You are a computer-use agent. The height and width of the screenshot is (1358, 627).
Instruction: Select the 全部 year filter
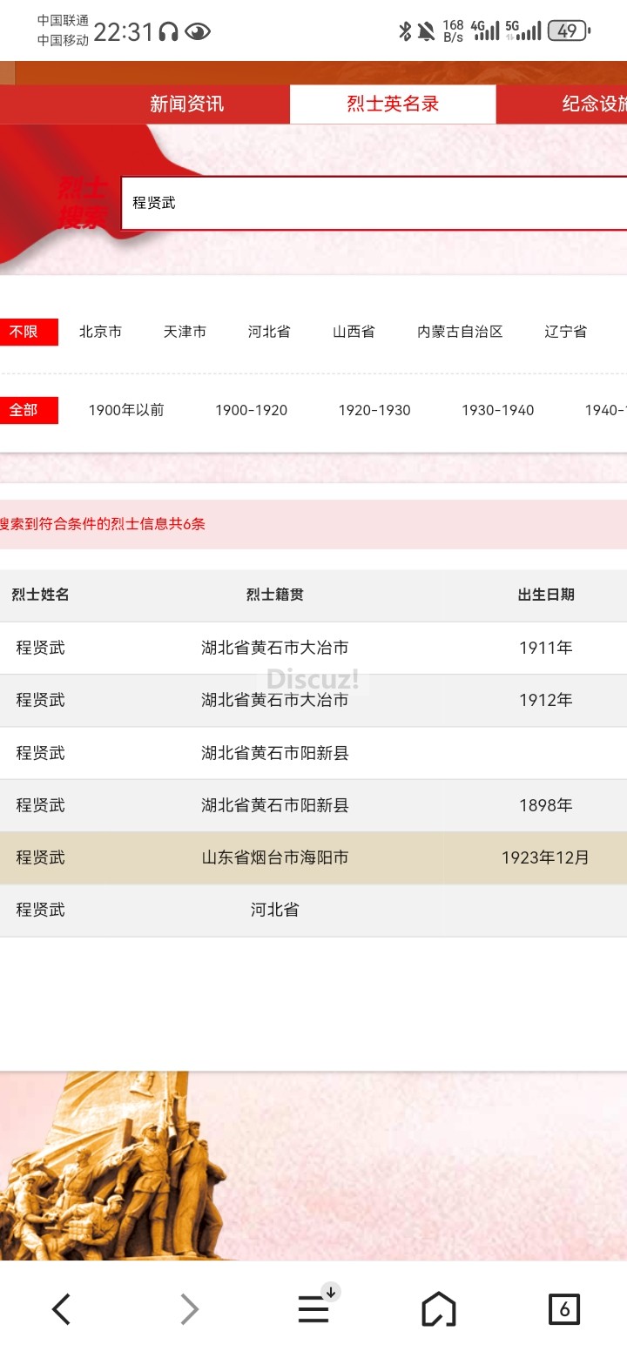29,410
